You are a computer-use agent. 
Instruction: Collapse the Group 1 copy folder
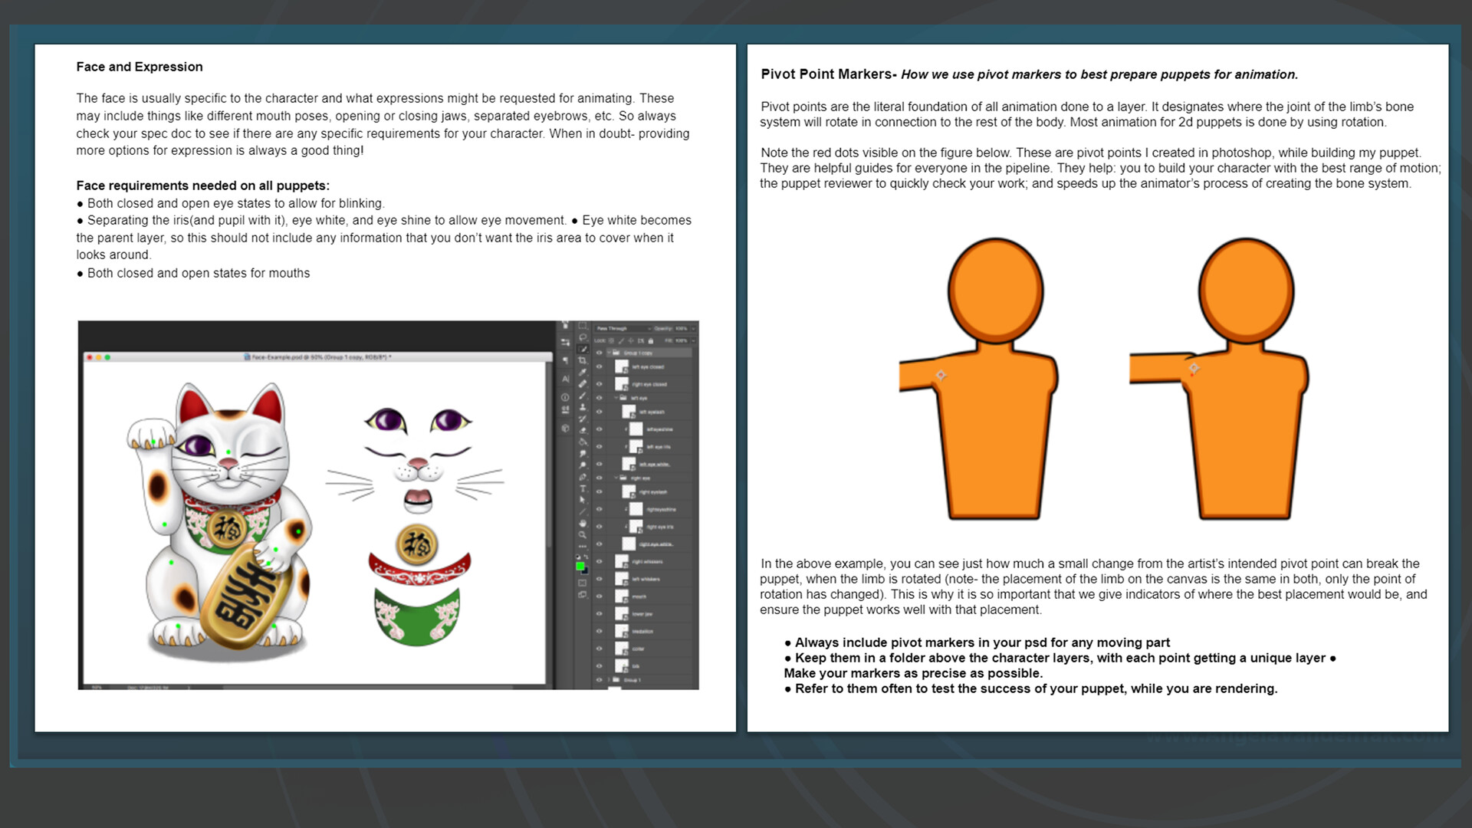(x=609, y=353)
